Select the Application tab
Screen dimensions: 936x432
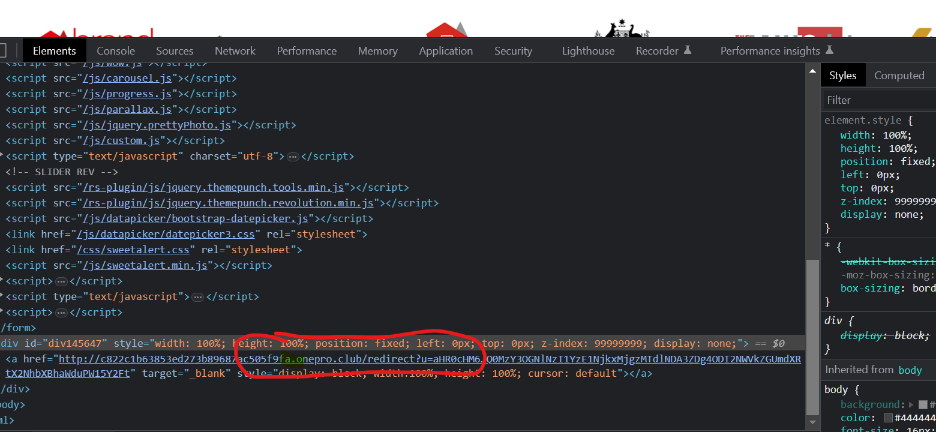coord(446,51)
